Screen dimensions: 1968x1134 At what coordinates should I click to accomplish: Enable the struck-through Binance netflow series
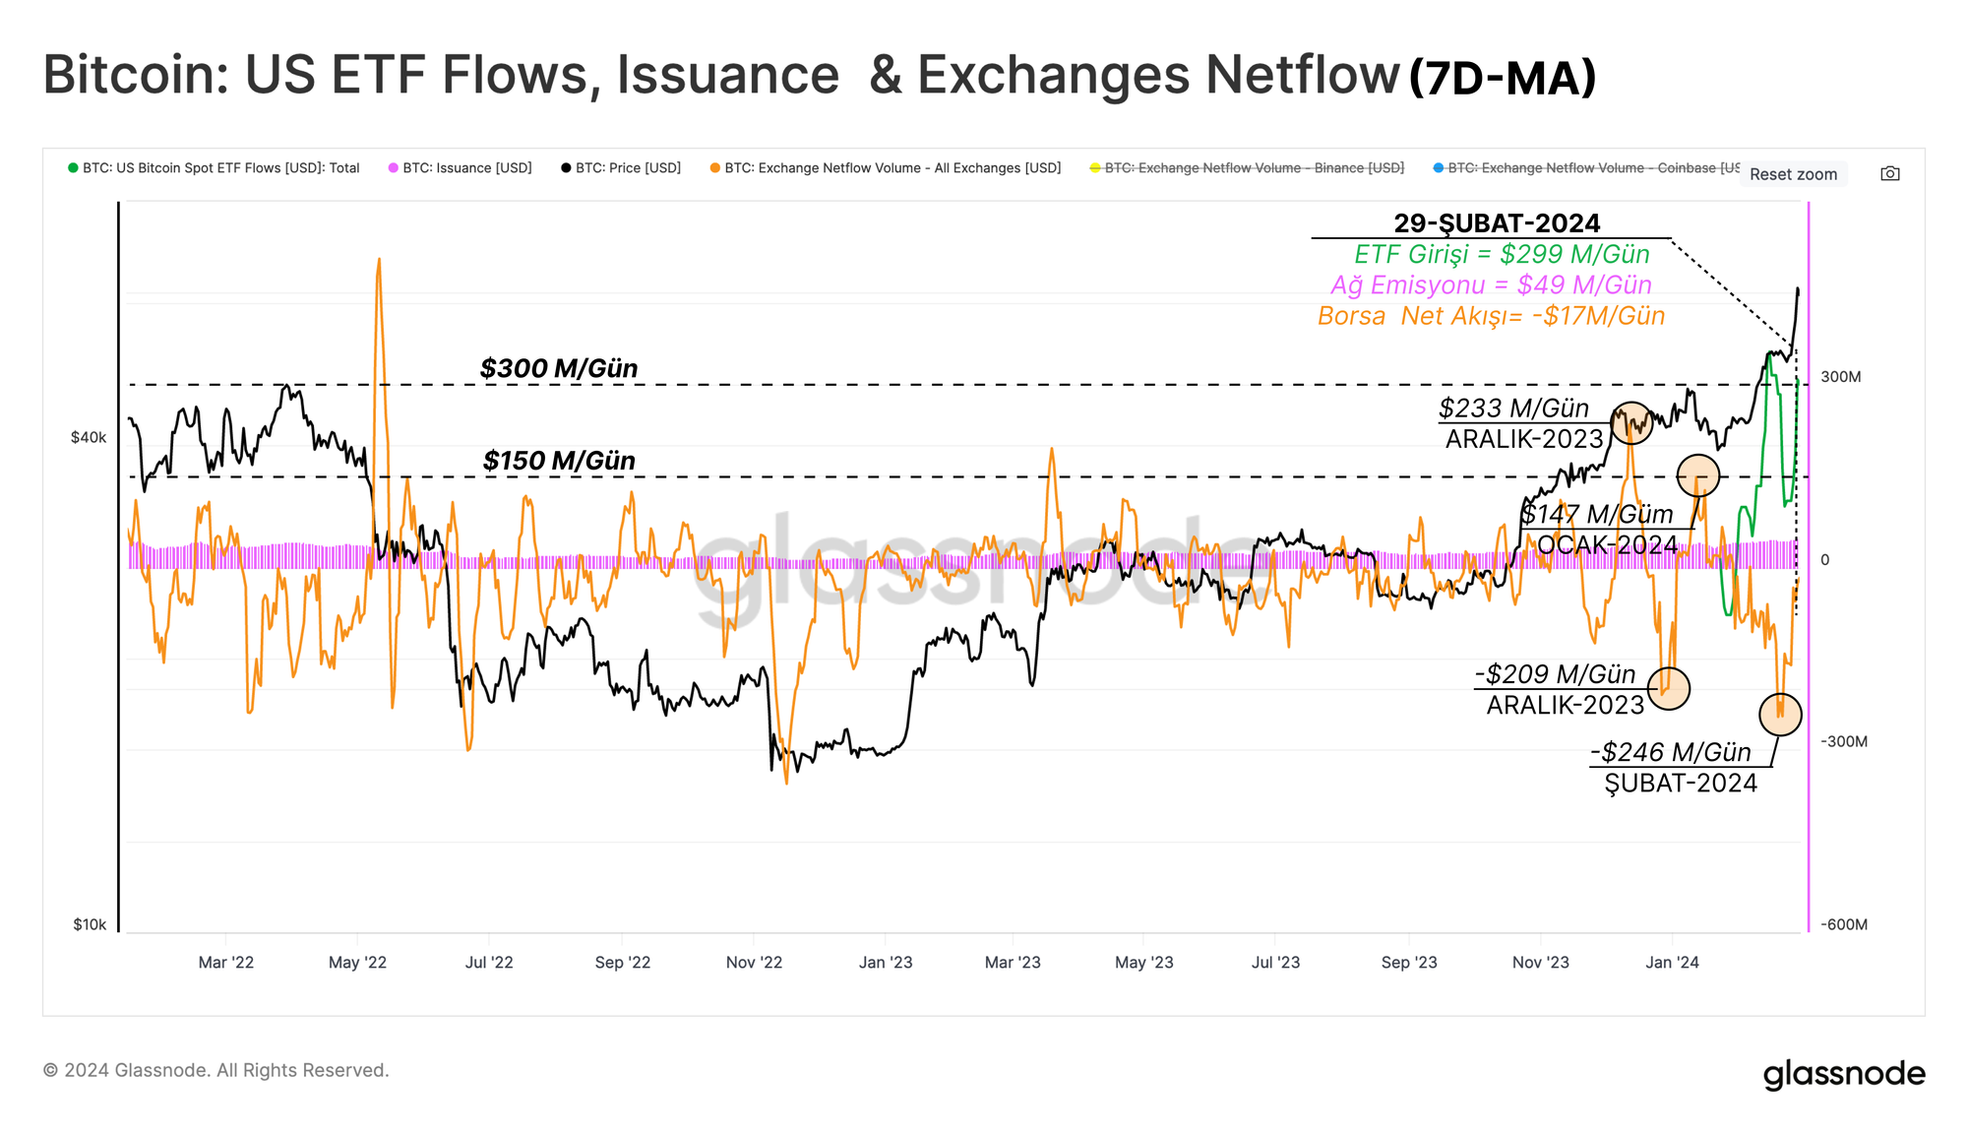(1254, 168)
